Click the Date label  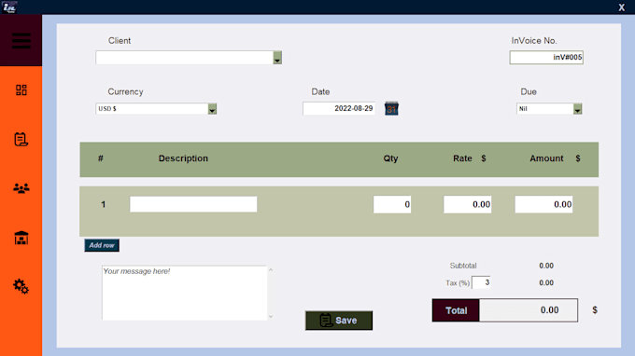tap(320, 91)
